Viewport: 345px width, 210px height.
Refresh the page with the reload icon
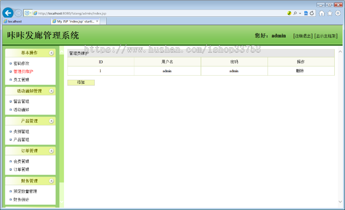[312, 13]
